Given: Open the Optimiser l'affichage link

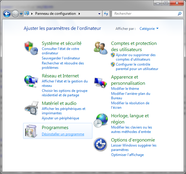Looking at the screenshot, I should [127, 155].
